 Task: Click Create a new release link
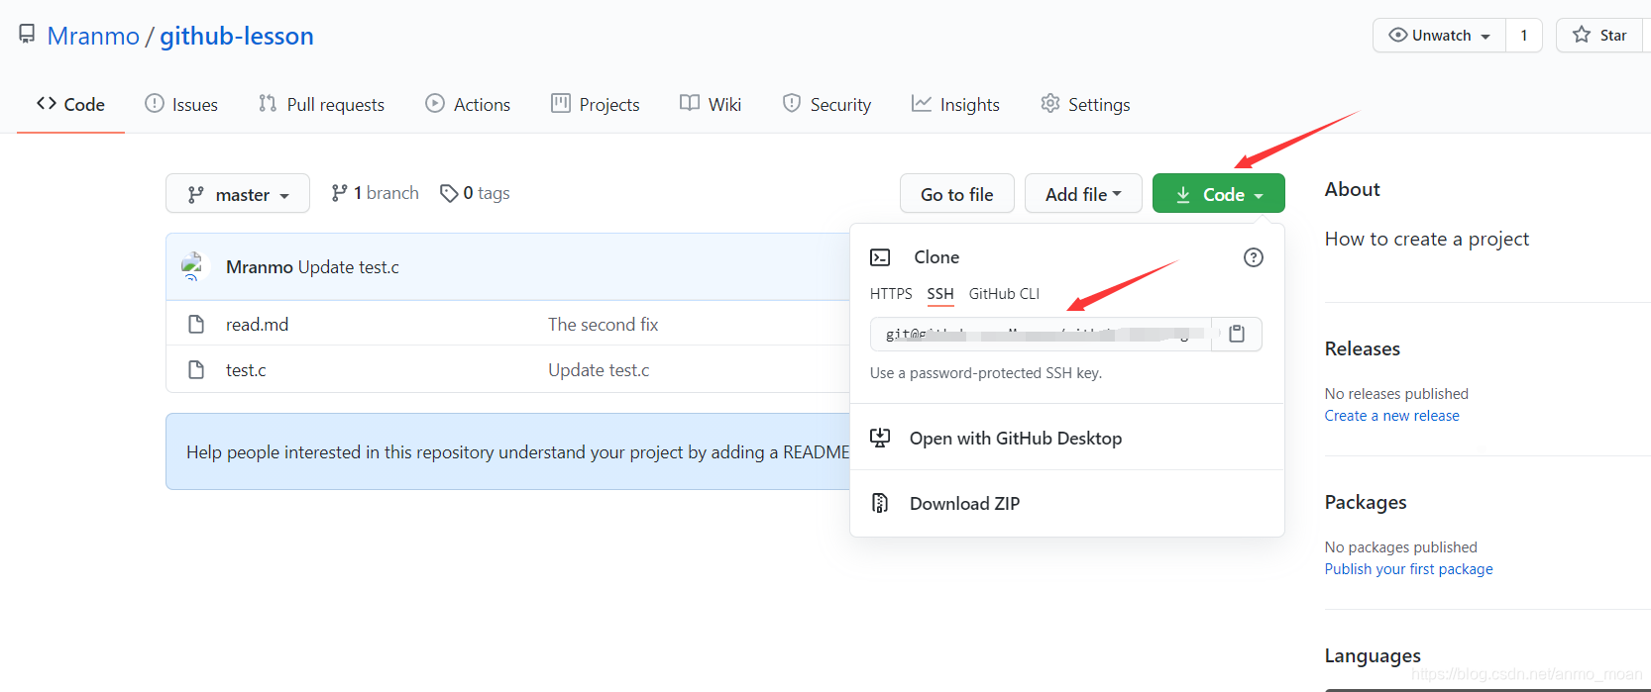pos(1391,416)
